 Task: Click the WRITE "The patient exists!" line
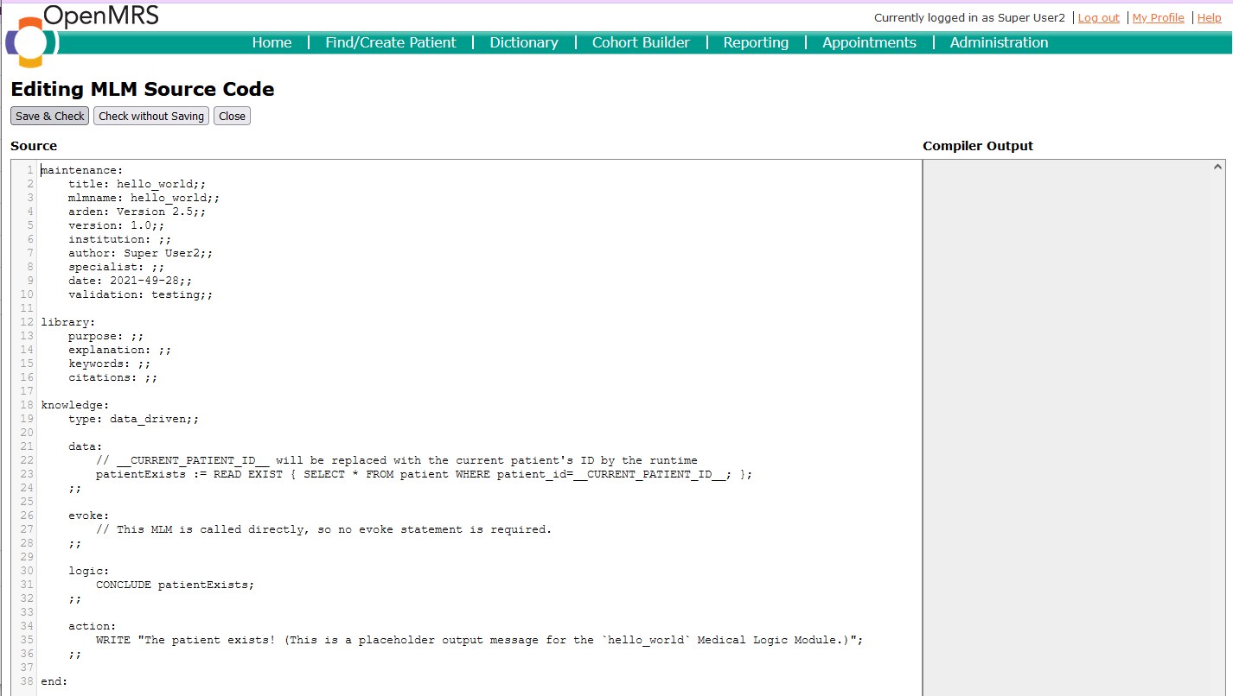click(480, 640)
